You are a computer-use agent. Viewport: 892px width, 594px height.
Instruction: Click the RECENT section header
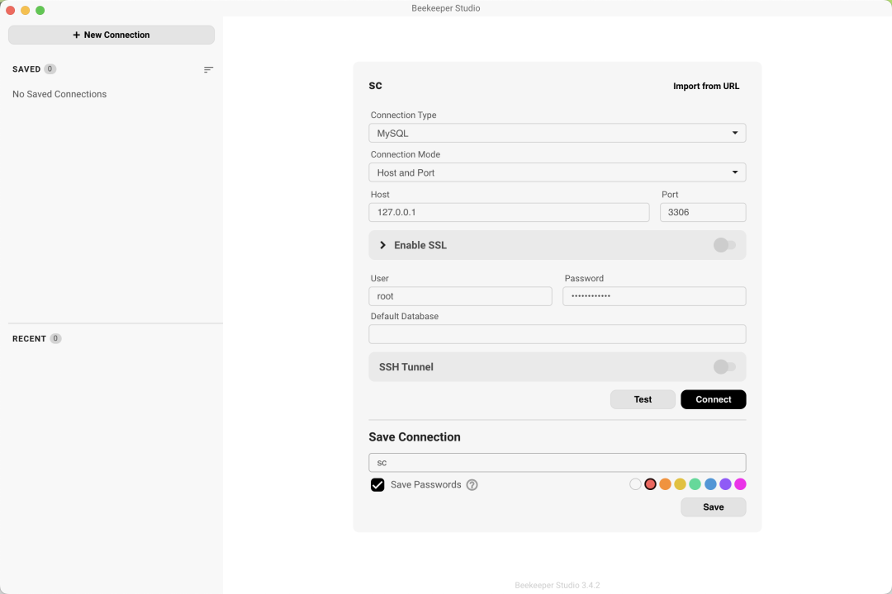point(29,339)
